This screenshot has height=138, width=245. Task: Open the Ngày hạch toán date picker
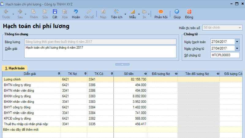[237, 42]
